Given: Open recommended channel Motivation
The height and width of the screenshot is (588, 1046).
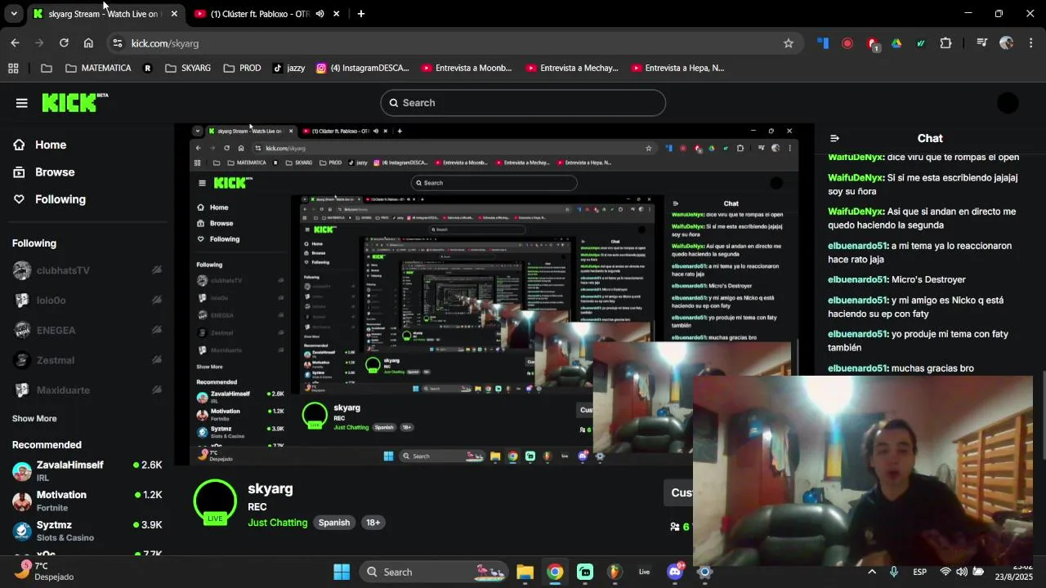Looking at the screenshot, I should 86,501.
